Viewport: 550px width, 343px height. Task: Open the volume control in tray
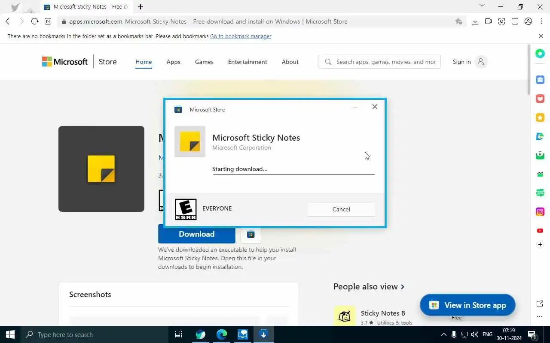pyautogui.click(x=475, y=334)
